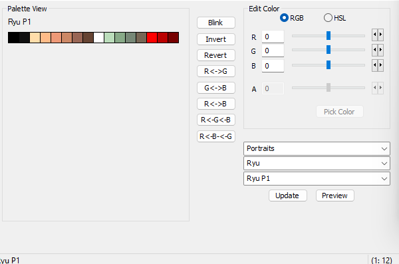
Task: Click the Ryu P1 status bar text
Action: 10,260
